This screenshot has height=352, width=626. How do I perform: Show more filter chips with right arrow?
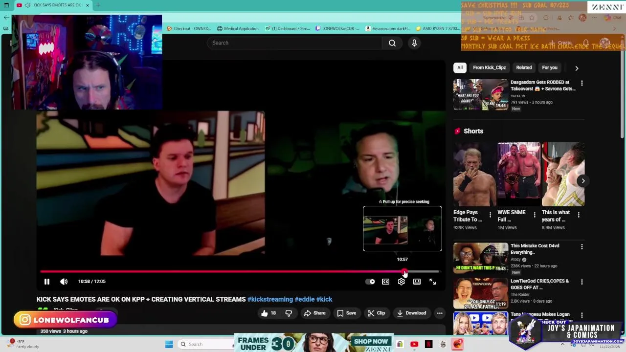(x=577, y=68)
